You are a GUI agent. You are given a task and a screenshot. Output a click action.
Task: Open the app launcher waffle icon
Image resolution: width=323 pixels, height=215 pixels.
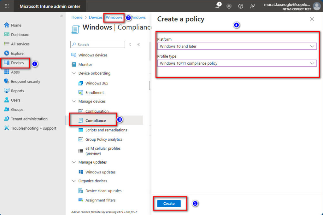tap(7, 6)
